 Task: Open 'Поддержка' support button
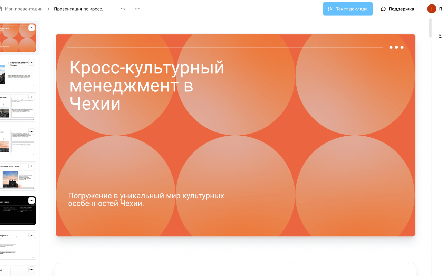(x=397, y=9)
